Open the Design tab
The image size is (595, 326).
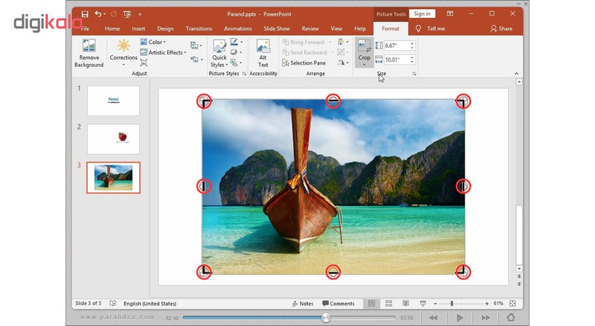pos(165,28)
